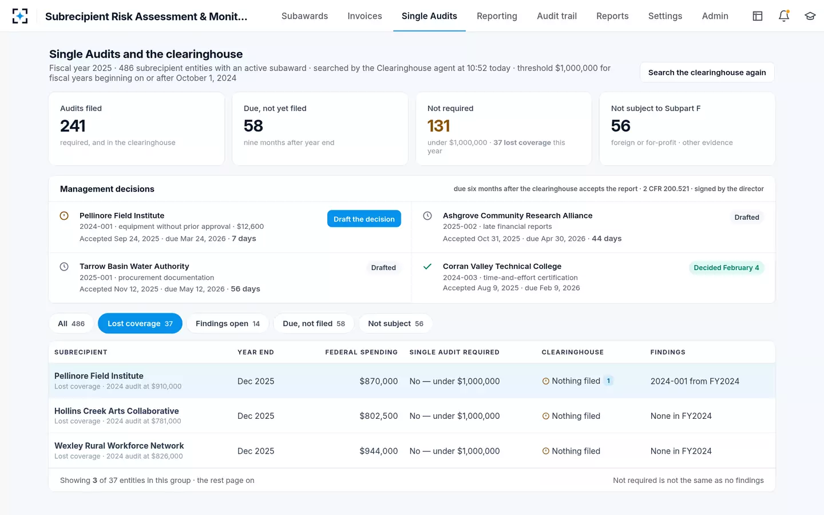
Task: Filter by Not subject 56
Action: pyautogui.click(x=395, y=324)
